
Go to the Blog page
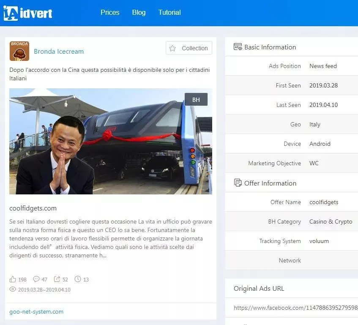(x=139, y=12)
